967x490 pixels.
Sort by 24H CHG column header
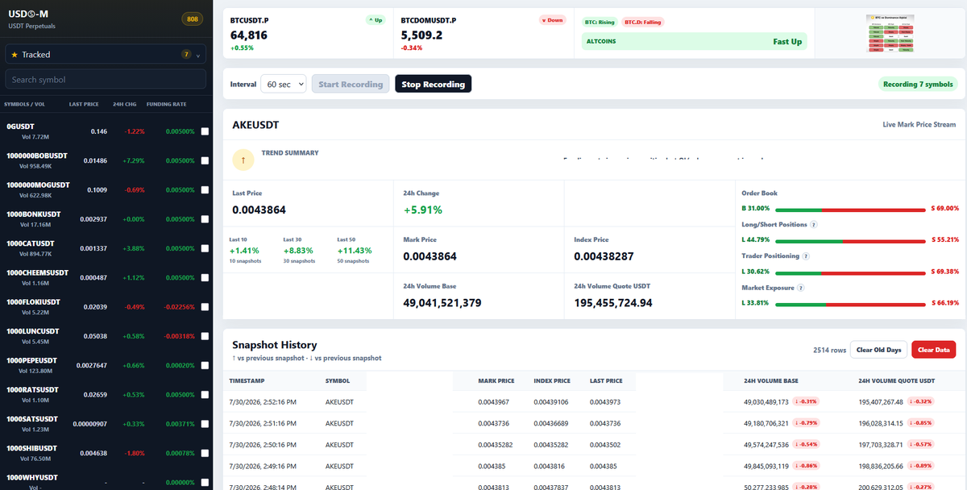coord(126,104)
